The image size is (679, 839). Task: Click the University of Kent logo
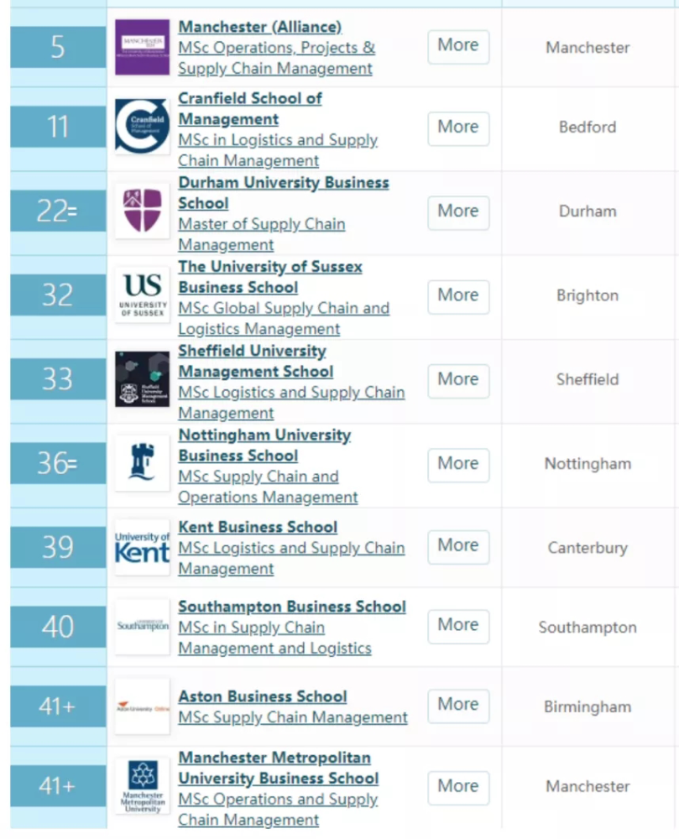143,547
